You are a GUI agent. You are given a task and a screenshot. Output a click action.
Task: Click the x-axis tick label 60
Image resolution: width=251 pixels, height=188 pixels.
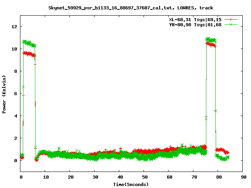pos(169,177)
